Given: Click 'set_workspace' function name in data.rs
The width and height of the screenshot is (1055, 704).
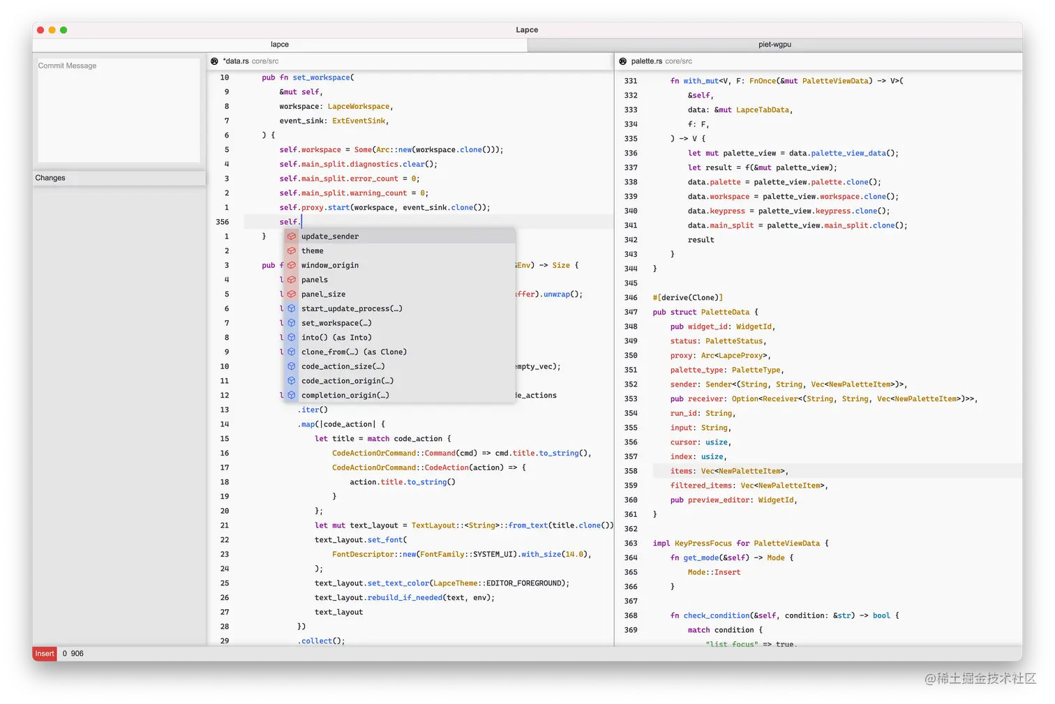Looking at the screenshot, I should [x=321, y=77].
